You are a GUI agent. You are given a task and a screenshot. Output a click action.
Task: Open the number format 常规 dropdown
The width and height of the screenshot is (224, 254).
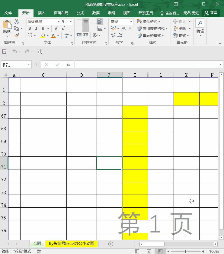pyautogui.click(x=131, y=22)
